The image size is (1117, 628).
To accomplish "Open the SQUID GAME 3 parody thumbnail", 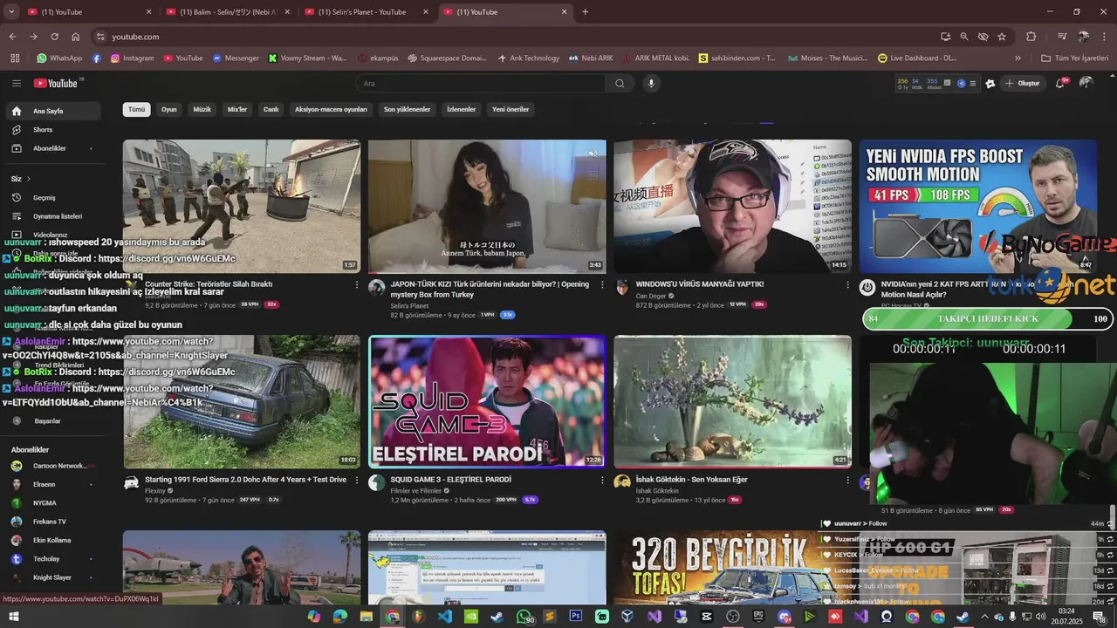I will (x=487, y=402).
